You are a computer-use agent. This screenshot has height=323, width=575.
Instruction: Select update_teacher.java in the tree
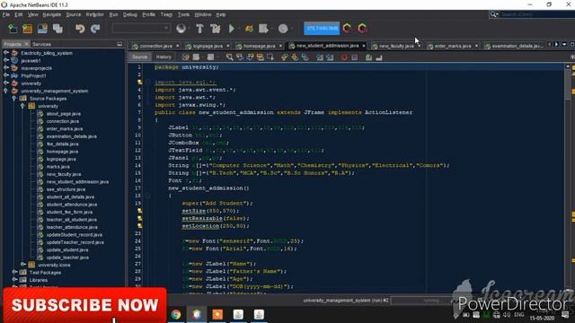[x=67, y=258]
